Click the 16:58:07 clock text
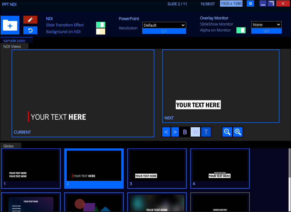291x212 pixels. tap(207, 4)
